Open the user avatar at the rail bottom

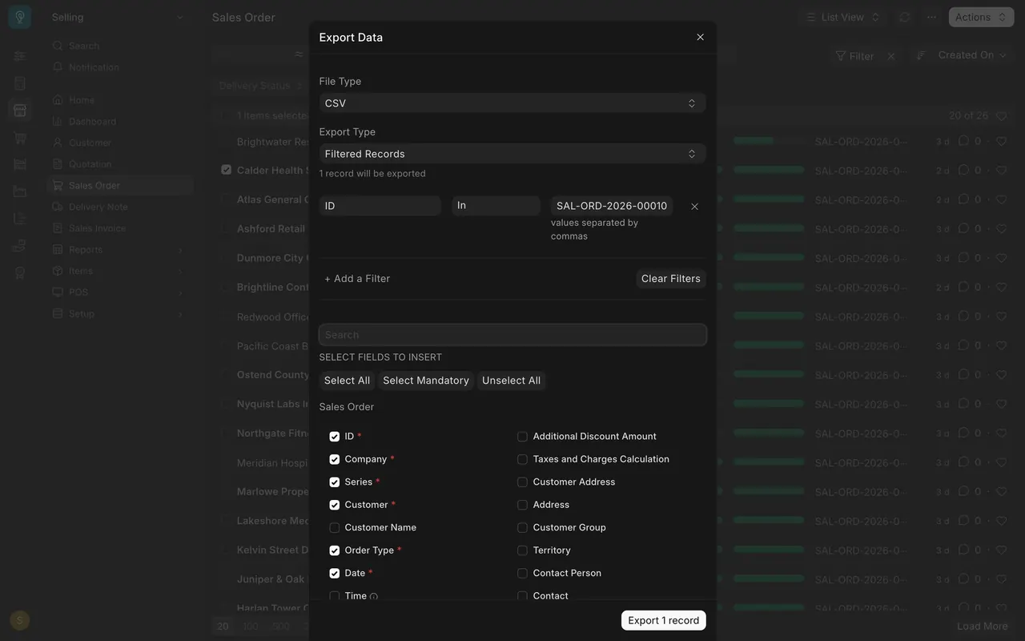tap(20, 619)
